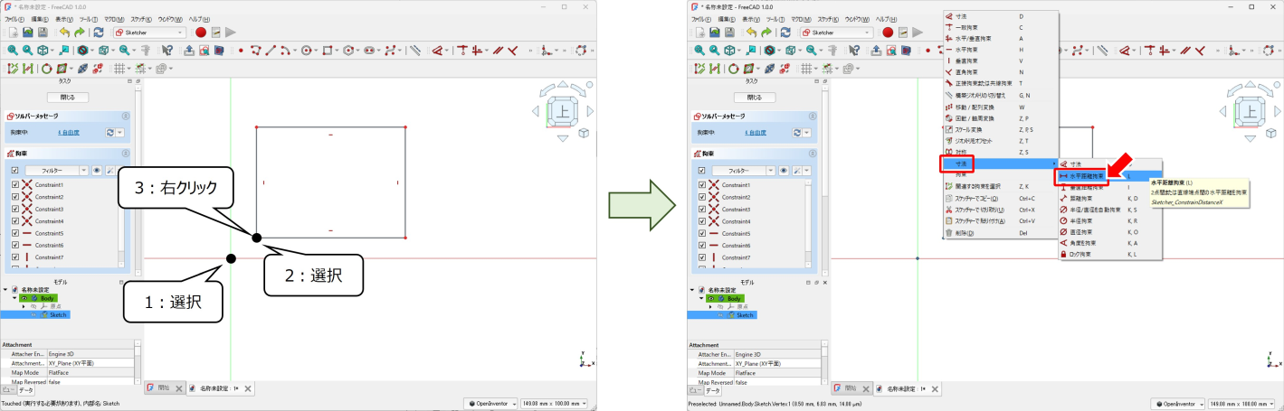Viewport: 1284px width, 411px height.
Task: Click the grid toggle icon in left window
Action: 119,69
